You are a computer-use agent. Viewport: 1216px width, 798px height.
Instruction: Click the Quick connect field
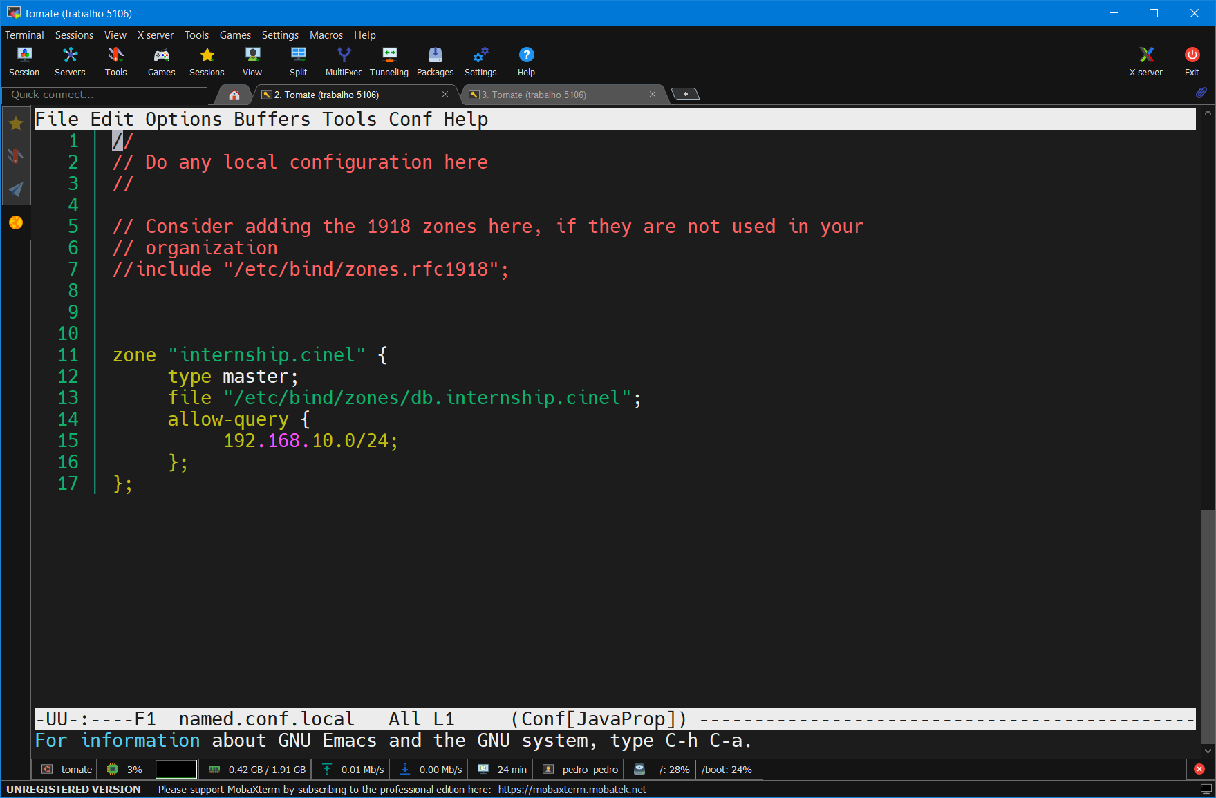pyautogui.click(x=104, y=95)
